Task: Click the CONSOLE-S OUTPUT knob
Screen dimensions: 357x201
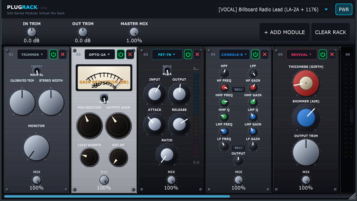Action: pyautogui.click(x=238, y=160)
